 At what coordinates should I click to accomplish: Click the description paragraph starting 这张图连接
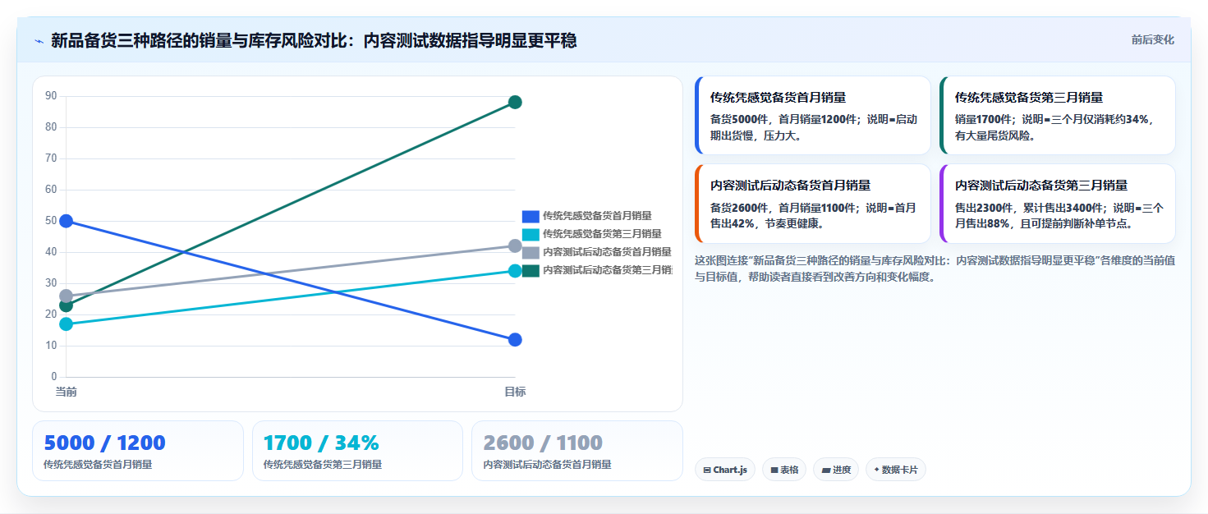[x=935, y=268]
